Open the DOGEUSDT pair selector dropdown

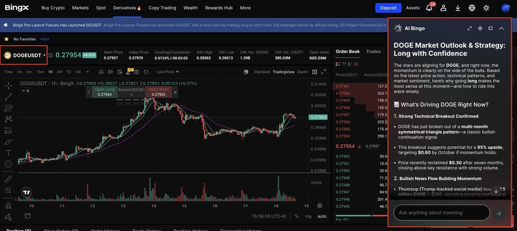(24, 55)
